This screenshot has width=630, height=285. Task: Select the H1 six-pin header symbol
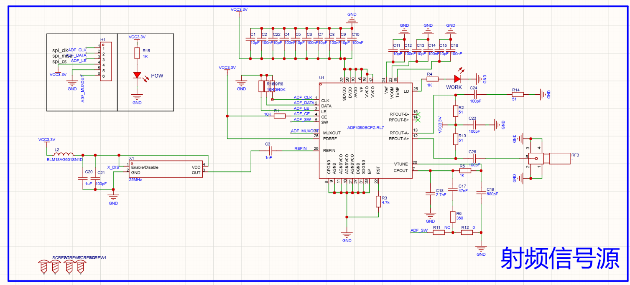click(x=106, y=61)
